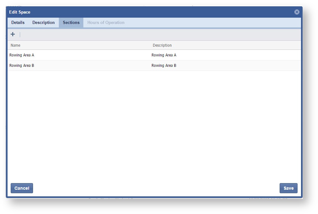Screen dimensions: 318x214
Task: Sort by the Name column header
Action: (x=15, y=45)
